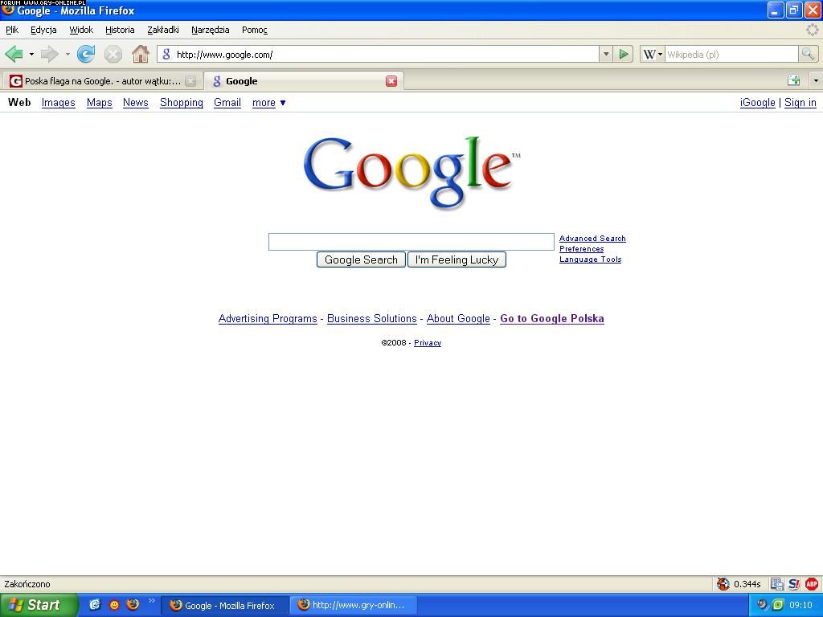Open the About Google link
The width and height of the screenshot is (823, 617).
click(x=457, y=318)
